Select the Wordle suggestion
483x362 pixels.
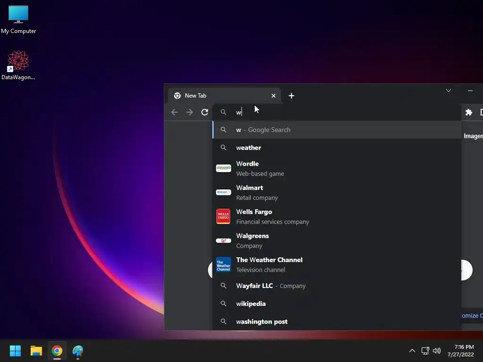pyautogui.click(x=337, y=168)
